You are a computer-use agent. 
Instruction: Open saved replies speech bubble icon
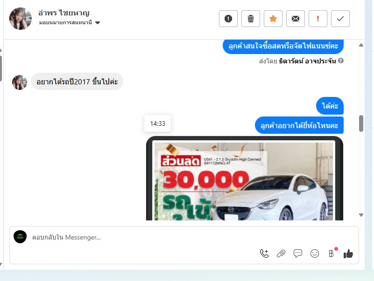pyautogui.click(x=298, y=254)
